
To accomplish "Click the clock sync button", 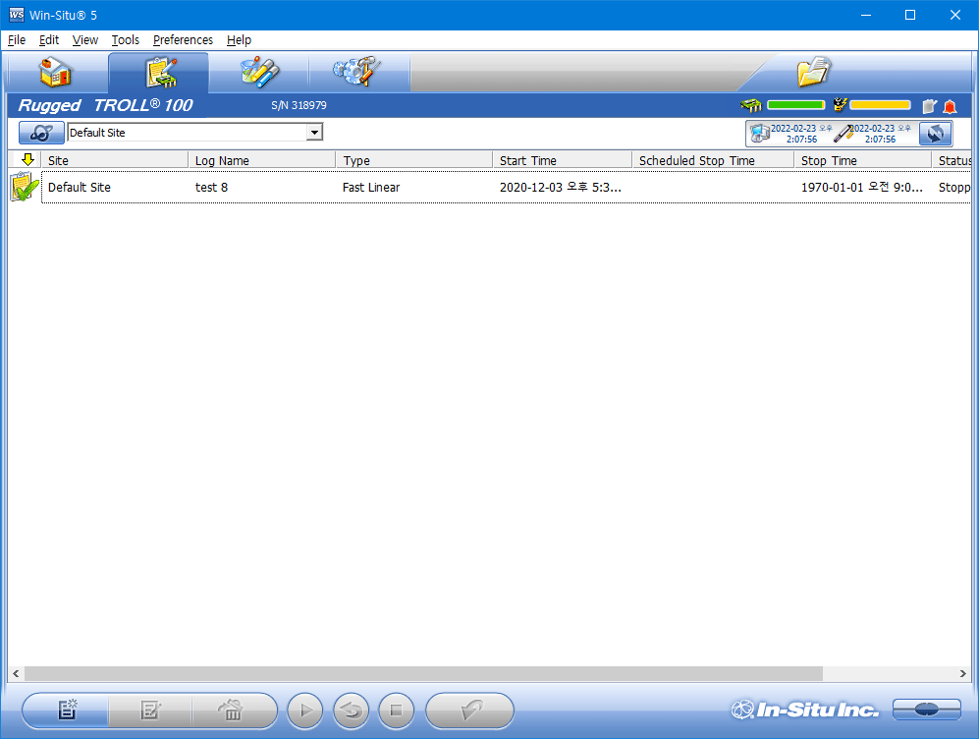I will coord(935,133).
